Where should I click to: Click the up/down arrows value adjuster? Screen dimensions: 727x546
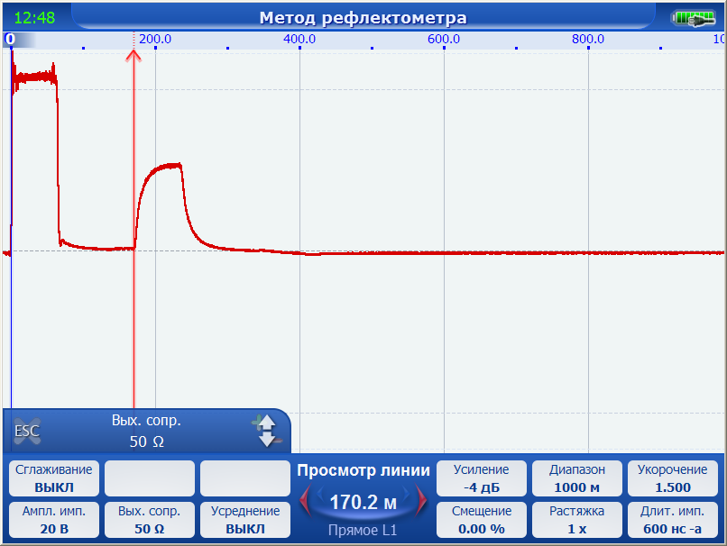(266, 432)
